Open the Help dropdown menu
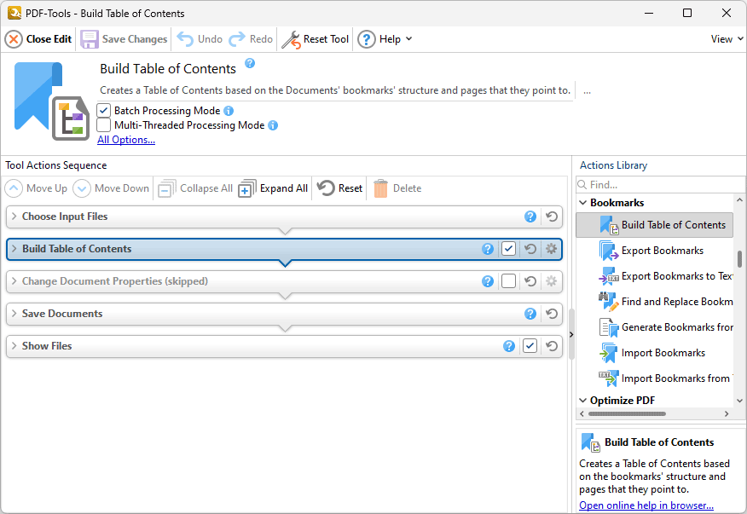The width and height of the screenshot is (747, 514). pyautogui.click(x=385, y=39)
